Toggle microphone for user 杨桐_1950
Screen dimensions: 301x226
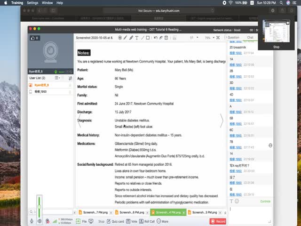tap(70, 92)
